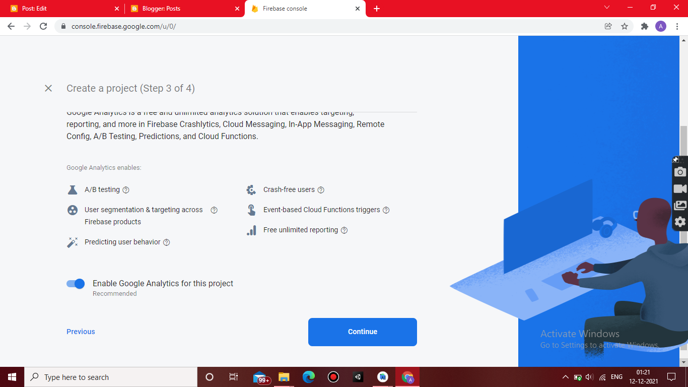The width and height of the screenshot is (688, 387).
Task: Click the User segmentation circle icon
Action: tap(73, 210)
